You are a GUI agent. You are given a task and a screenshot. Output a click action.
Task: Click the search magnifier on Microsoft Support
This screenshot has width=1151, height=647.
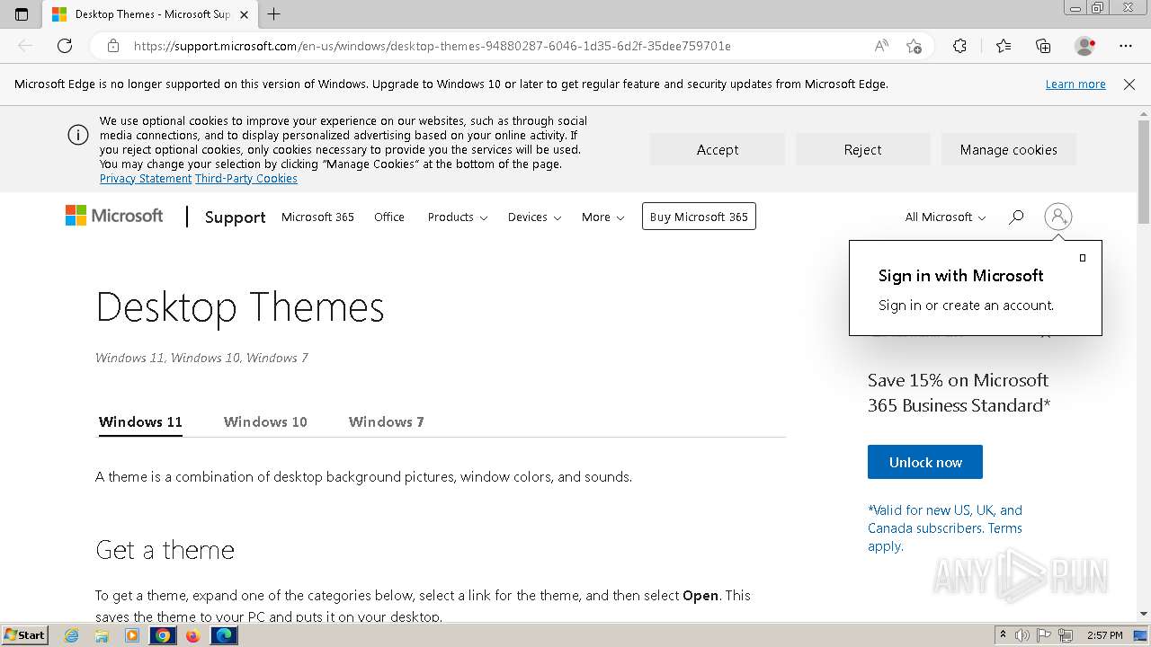(x=1016, y=217)
